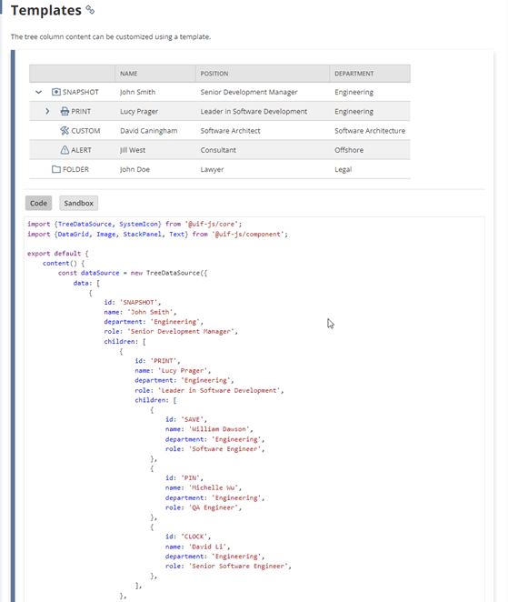This screenshot has height=602, width=508.
Task: Click the tools icon next to CUSTOM
Action: point(65,131)
